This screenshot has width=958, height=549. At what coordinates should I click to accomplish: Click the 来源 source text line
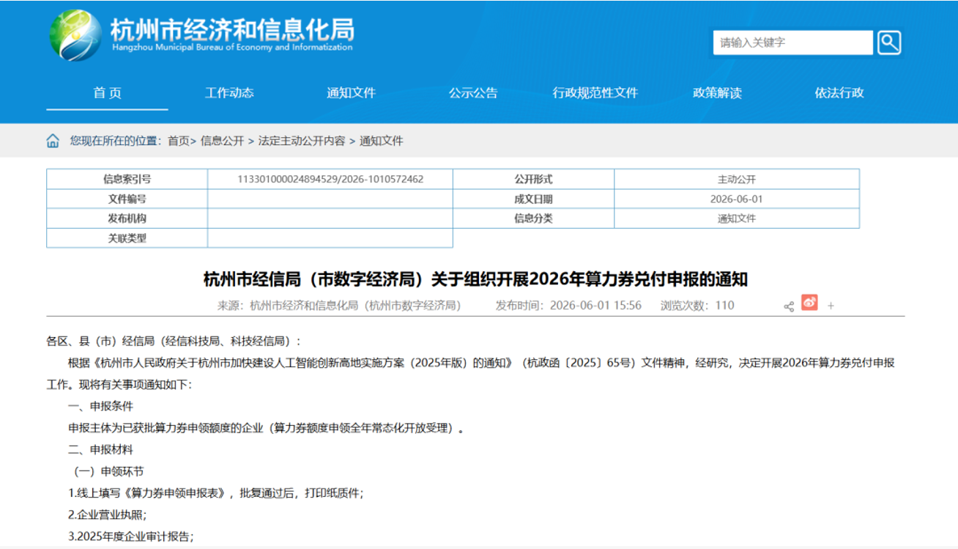coord(339,306)
